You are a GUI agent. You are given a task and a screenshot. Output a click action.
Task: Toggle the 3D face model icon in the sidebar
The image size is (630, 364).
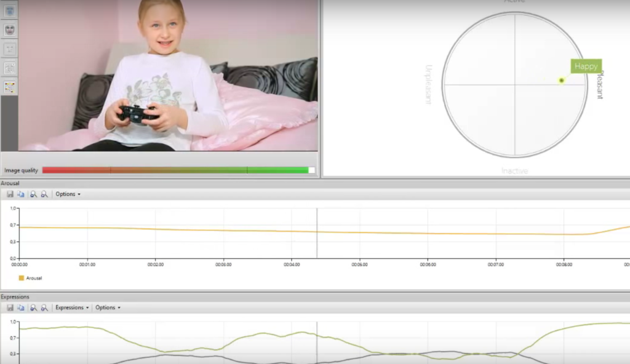coord(9,30)
